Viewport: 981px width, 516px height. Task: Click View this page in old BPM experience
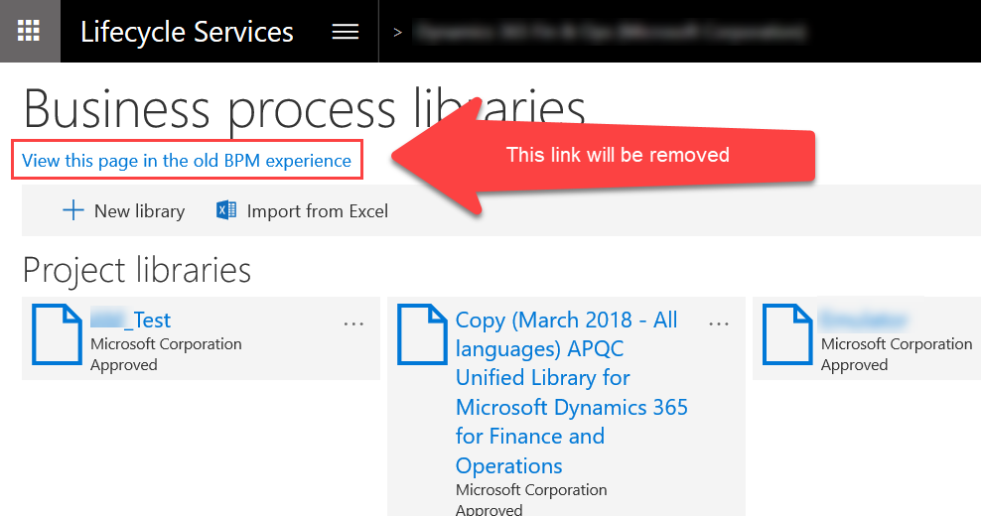point(187,161)
